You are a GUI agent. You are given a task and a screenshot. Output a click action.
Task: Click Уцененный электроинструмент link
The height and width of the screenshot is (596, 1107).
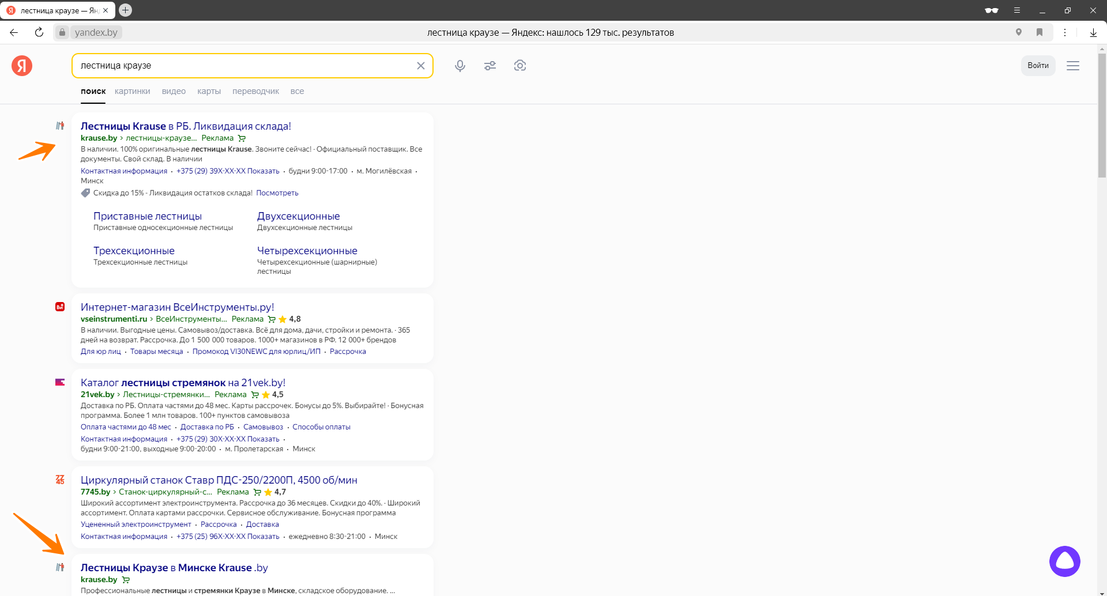point(136,525)
